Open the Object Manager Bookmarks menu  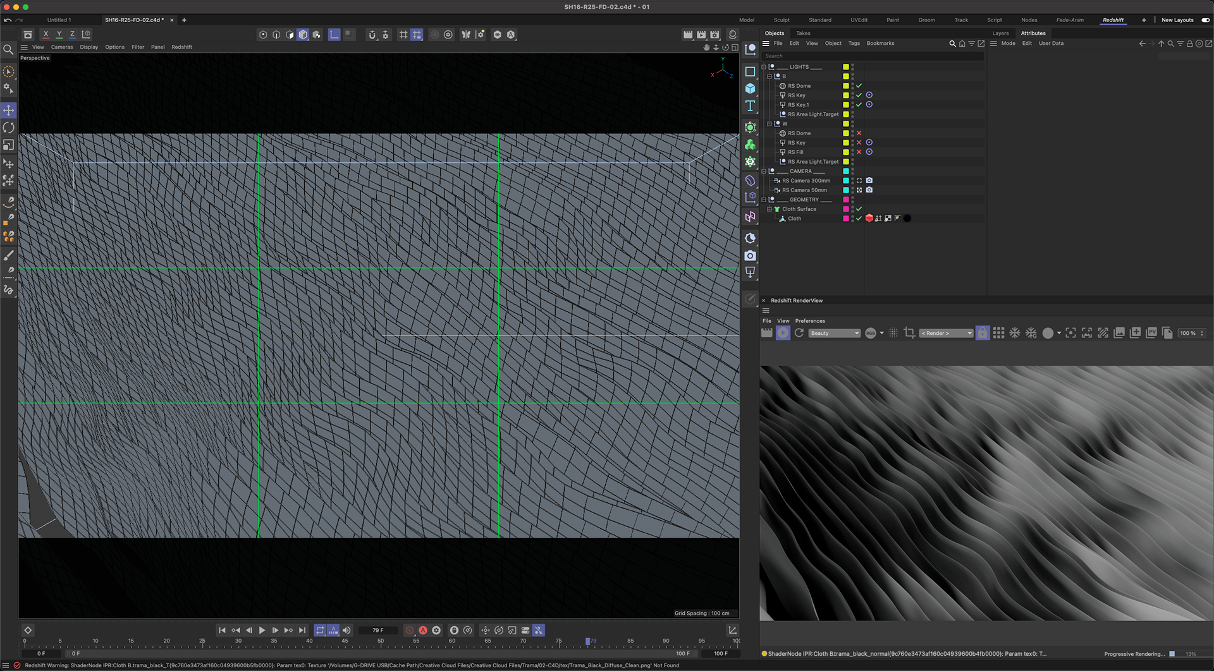coord(880,44)
